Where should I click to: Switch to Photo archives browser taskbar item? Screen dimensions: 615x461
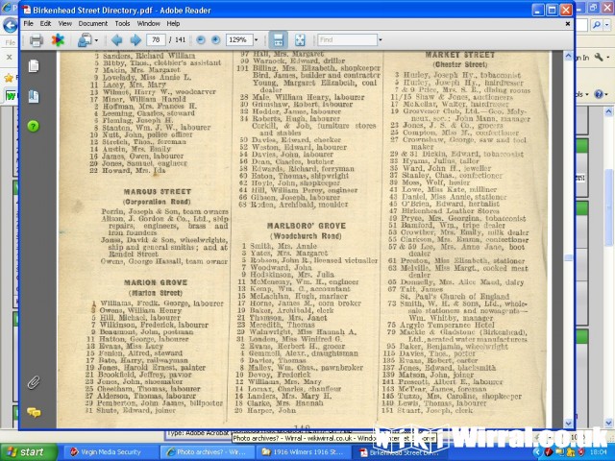click(x=207, y=452)
